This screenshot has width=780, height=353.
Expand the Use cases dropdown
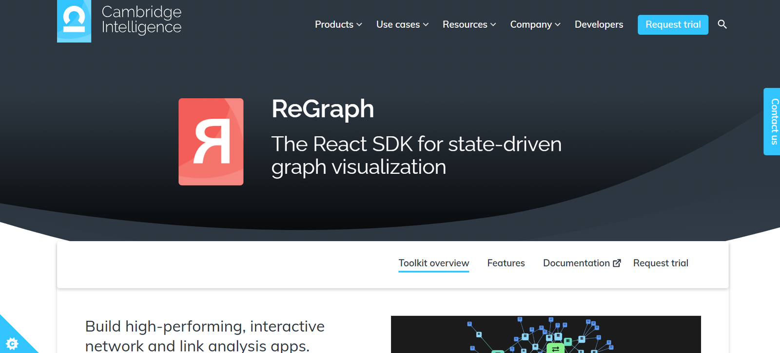[x=402, y=24]
